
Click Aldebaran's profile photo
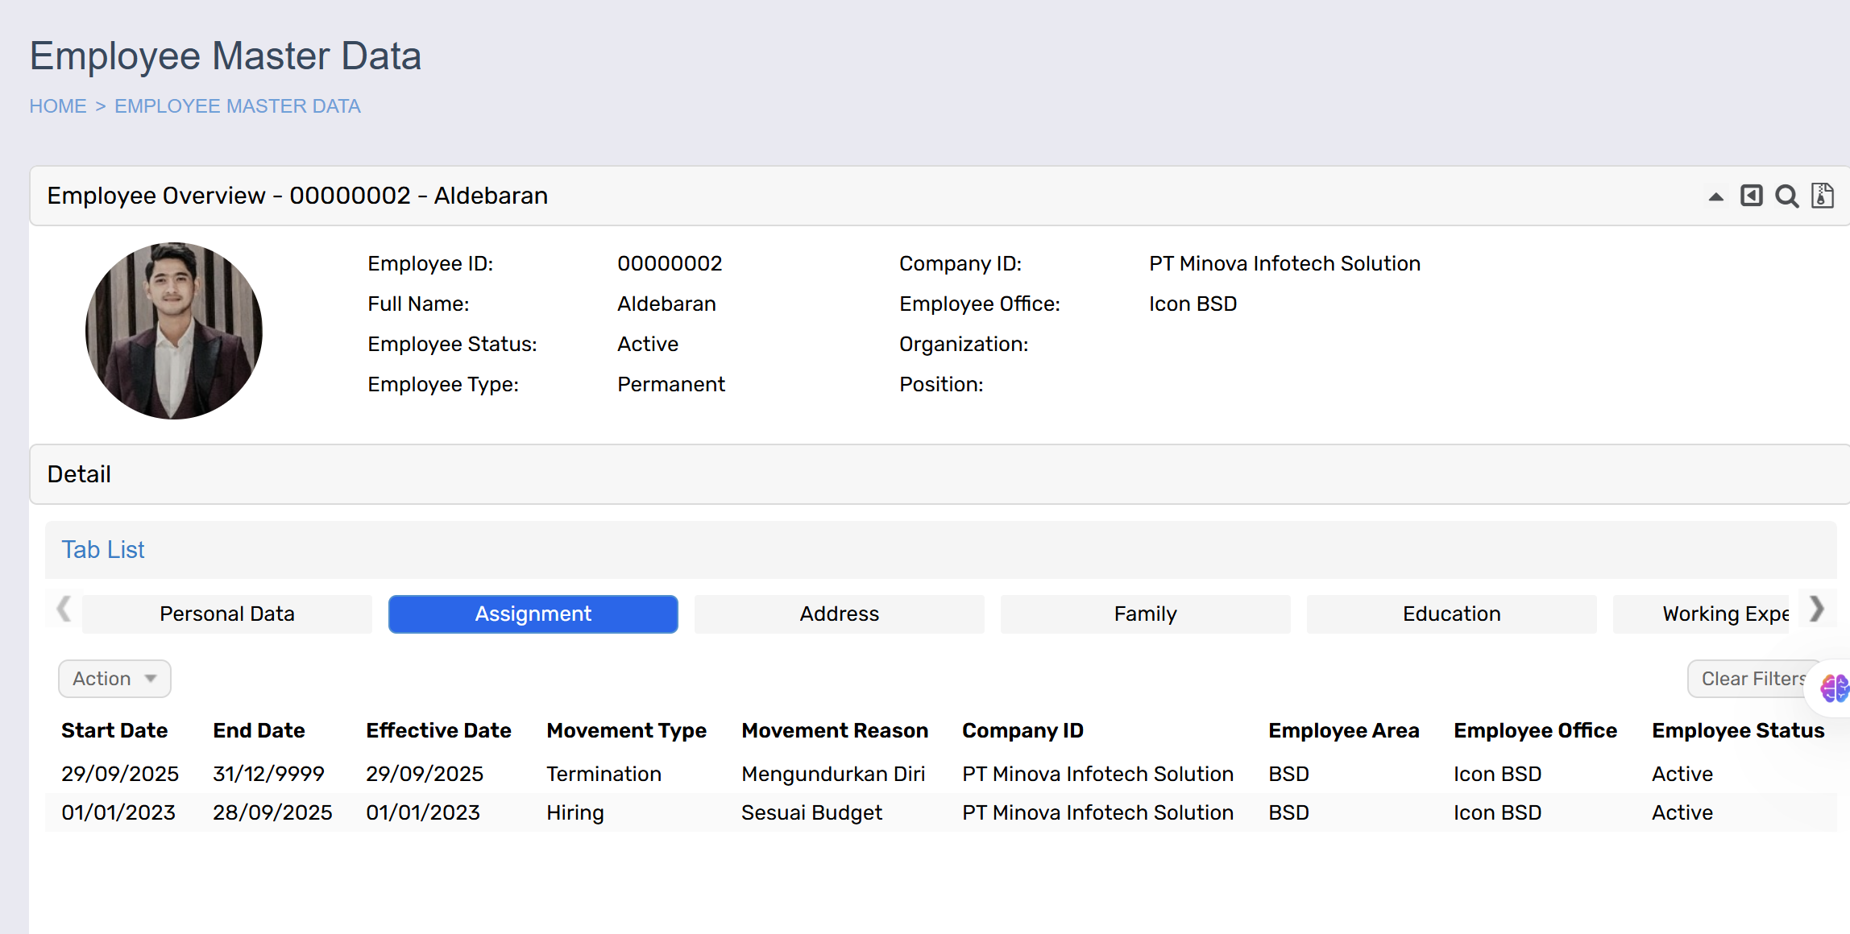pyautogui.click(x=174, y=331)
